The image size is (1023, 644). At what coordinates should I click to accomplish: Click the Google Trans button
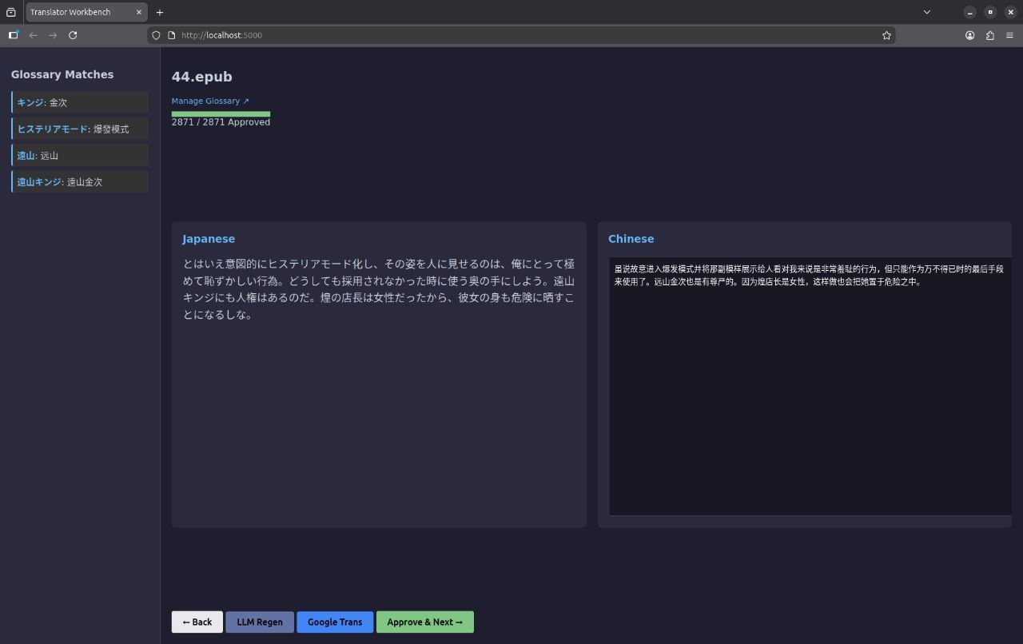pyautogui.click(x=334, y=622)
